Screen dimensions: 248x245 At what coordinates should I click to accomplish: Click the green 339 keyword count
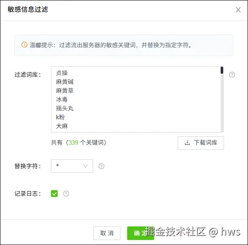pyautogui.click(x=73, y=143)
